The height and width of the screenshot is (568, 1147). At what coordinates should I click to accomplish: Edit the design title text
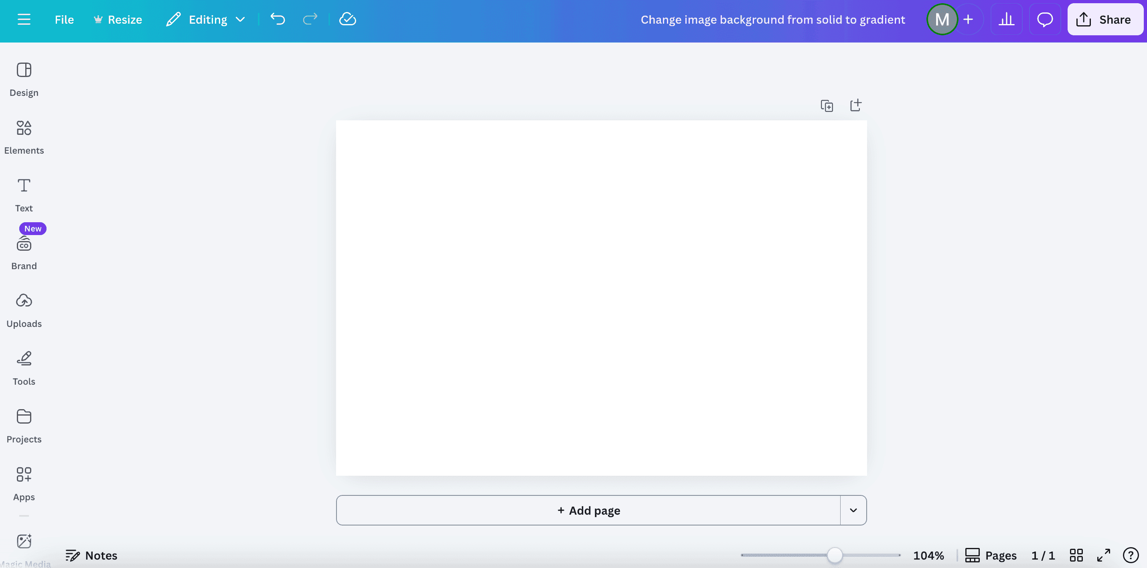tap(772, 20)
